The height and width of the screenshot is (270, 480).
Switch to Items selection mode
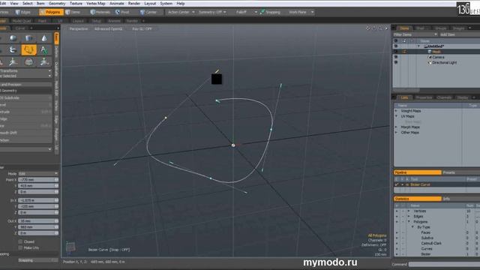[73, 12]
